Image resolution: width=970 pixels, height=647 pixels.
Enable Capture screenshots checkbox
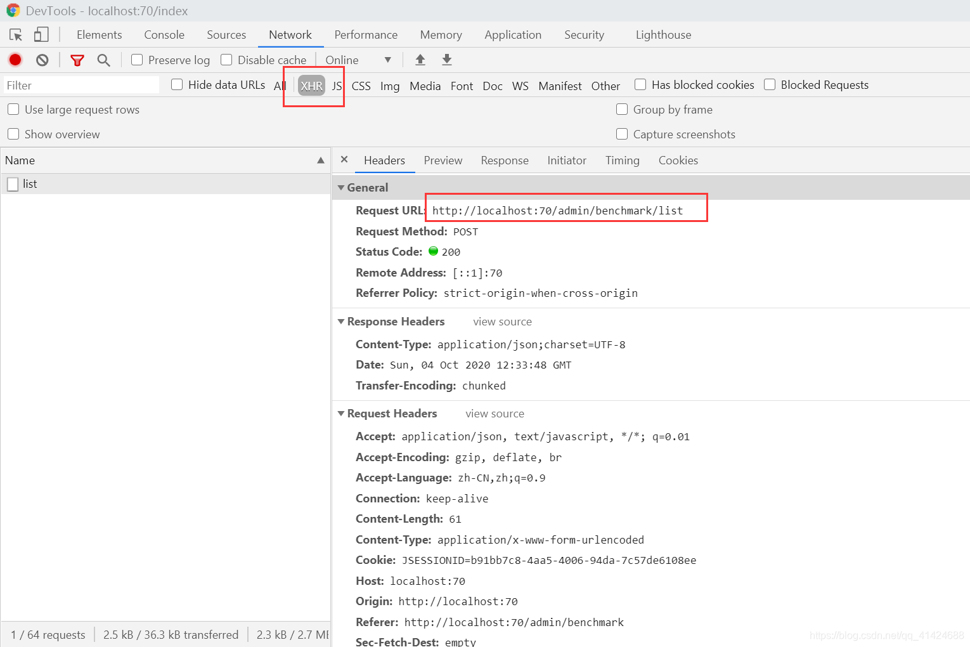pyautogui.click(x=622, y=134)
